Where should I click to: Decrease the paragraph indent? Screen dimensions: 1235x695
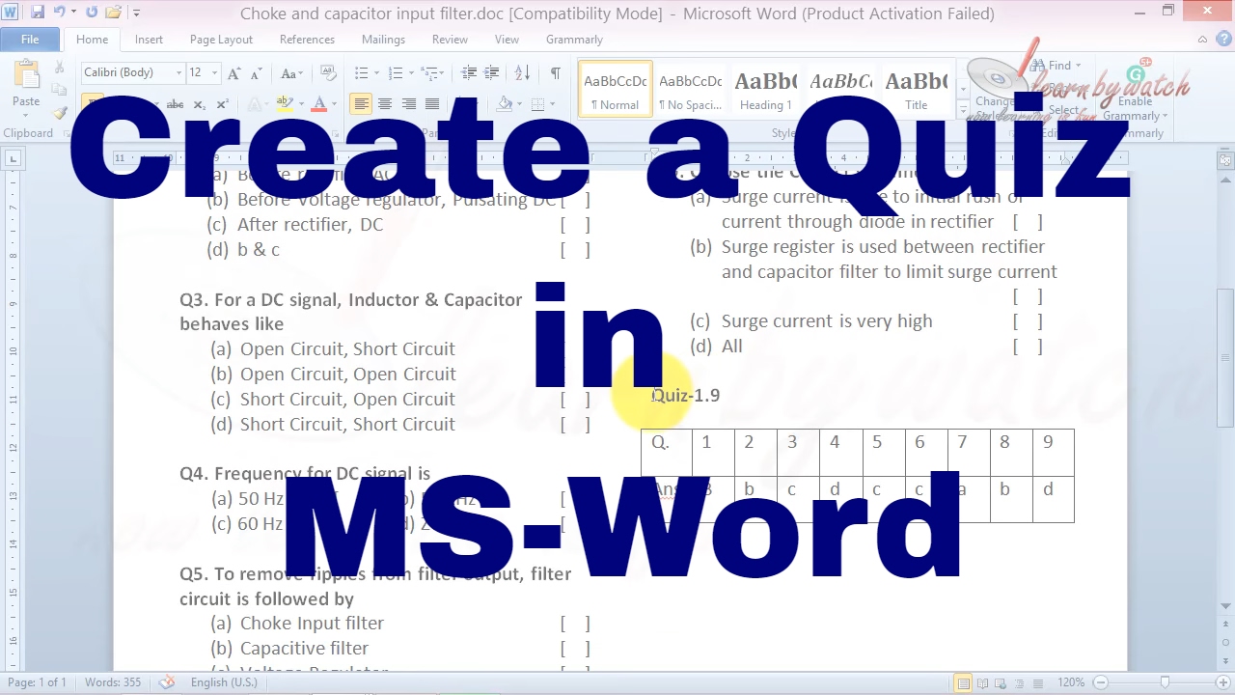[469, 73]
